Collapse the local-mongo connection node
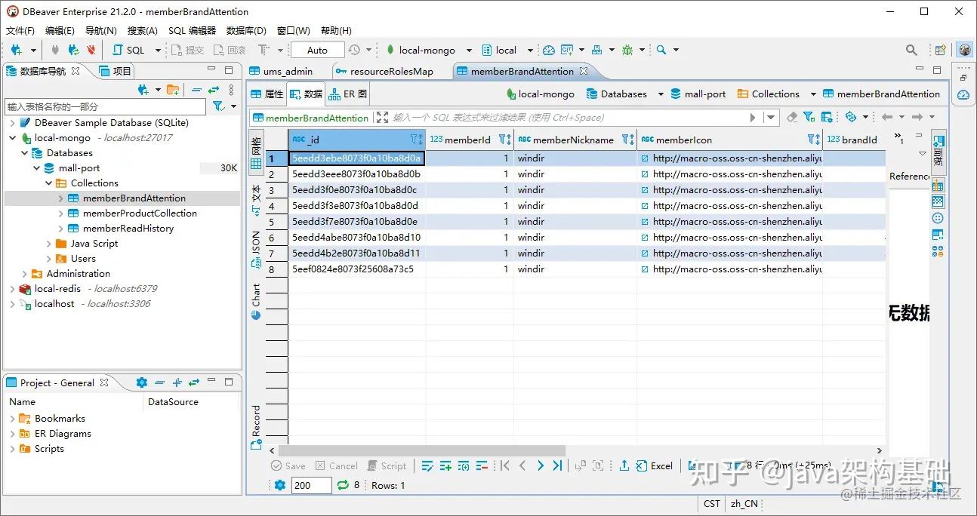 12,137
